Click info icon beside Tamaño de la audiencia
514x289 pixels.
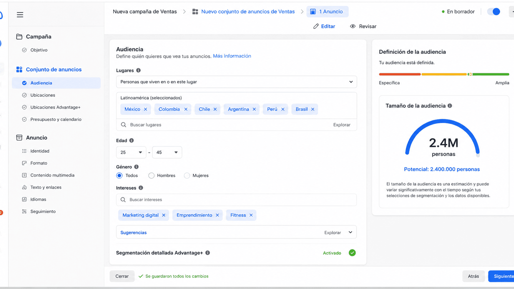450,106
